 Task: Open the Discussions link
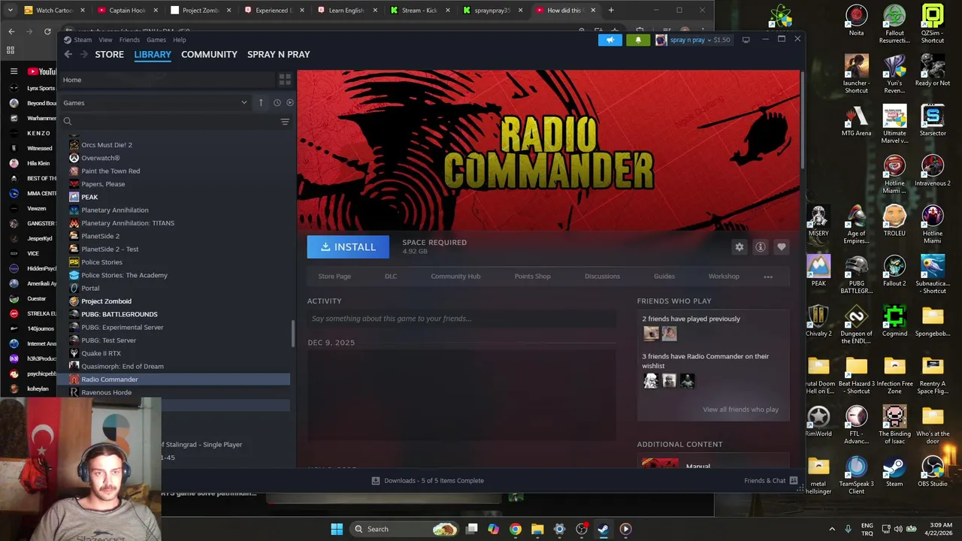click(x=602, y=277)
